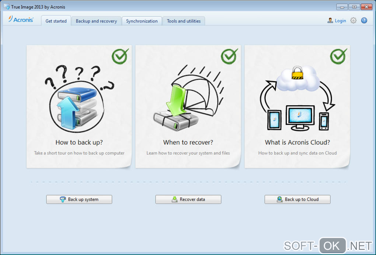Viewport: 376px width, 255px height.
Task: Click 'Take a short tour on how to back up computer'
Action: pyautogui.click(x=79, y=153)
